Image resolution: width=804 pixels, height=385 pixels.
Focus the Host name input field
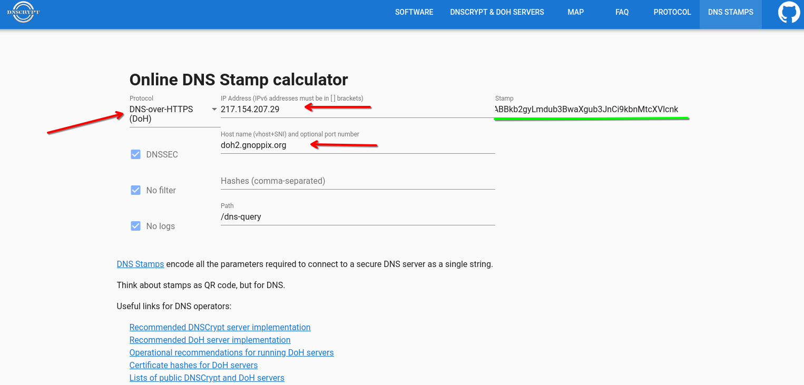(357, 145)
